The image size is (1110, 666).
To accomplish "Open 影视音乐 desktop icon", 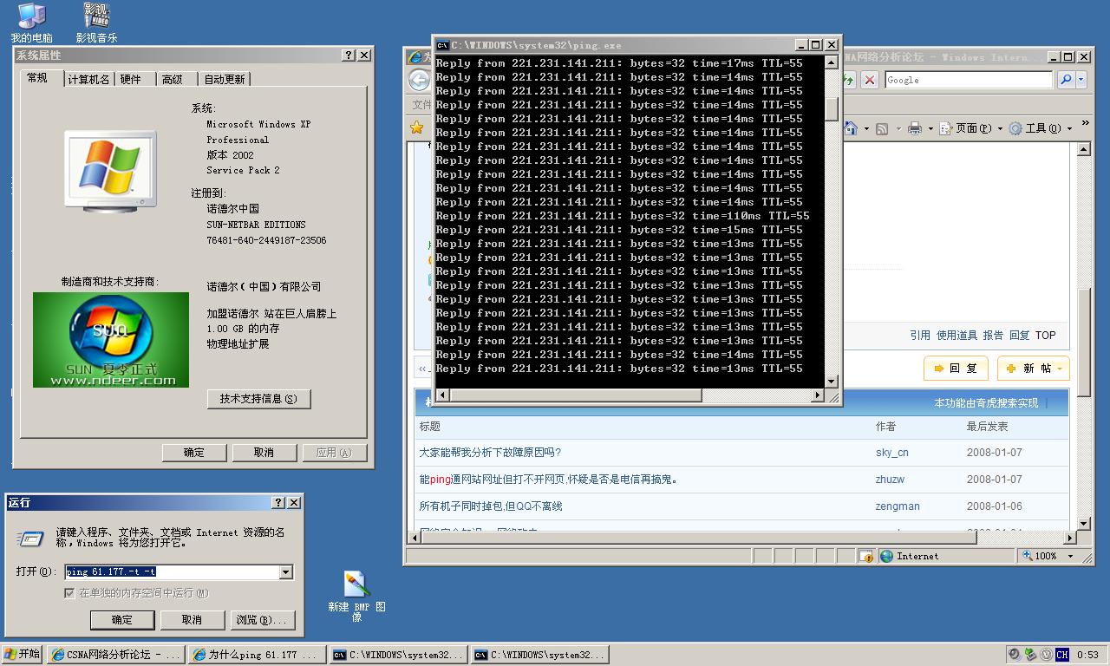I will [x=96, y=19].
